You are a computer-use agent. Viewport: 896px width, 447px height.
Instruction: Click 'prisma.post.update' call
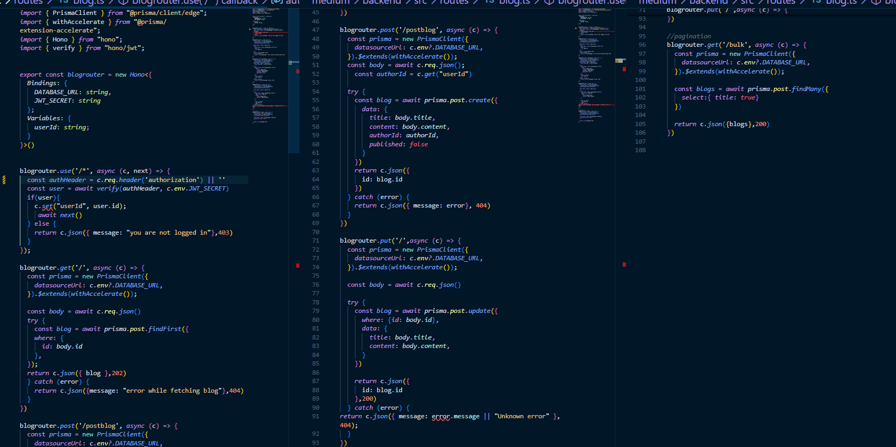coord(459,311)
